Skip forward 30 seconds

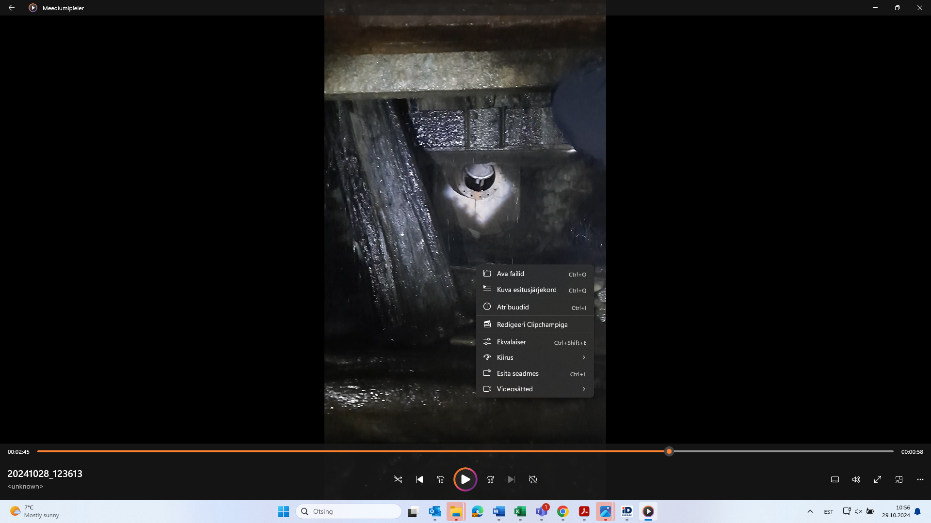tap(490, 479)
